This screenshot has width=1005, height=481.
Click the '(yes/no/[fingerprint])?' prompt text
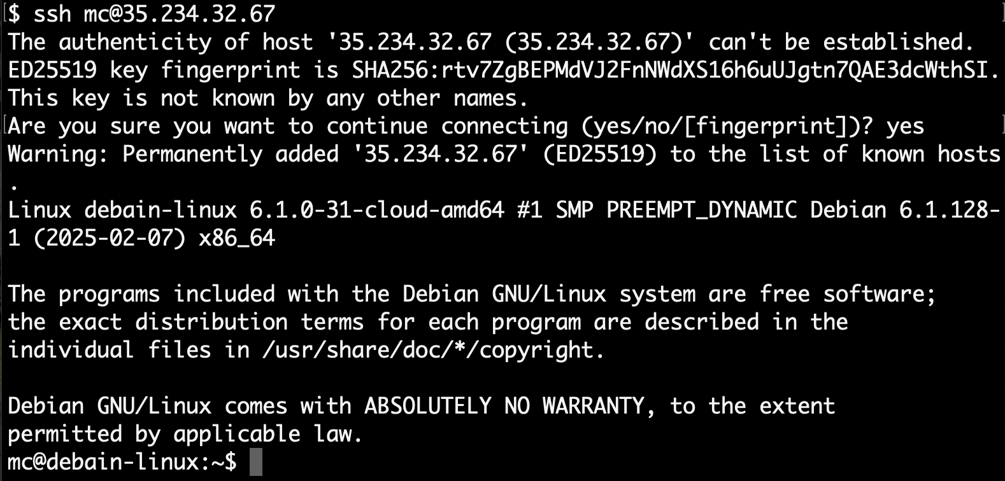click(727, 126)
